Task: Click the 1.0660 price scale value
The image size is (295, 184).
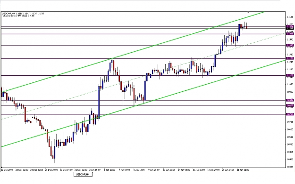Action: point(289,129)
